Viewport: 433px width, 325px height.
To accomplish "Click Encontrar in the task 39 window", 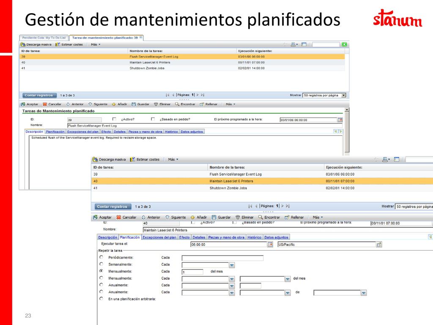I will click(x=185, y=104).
